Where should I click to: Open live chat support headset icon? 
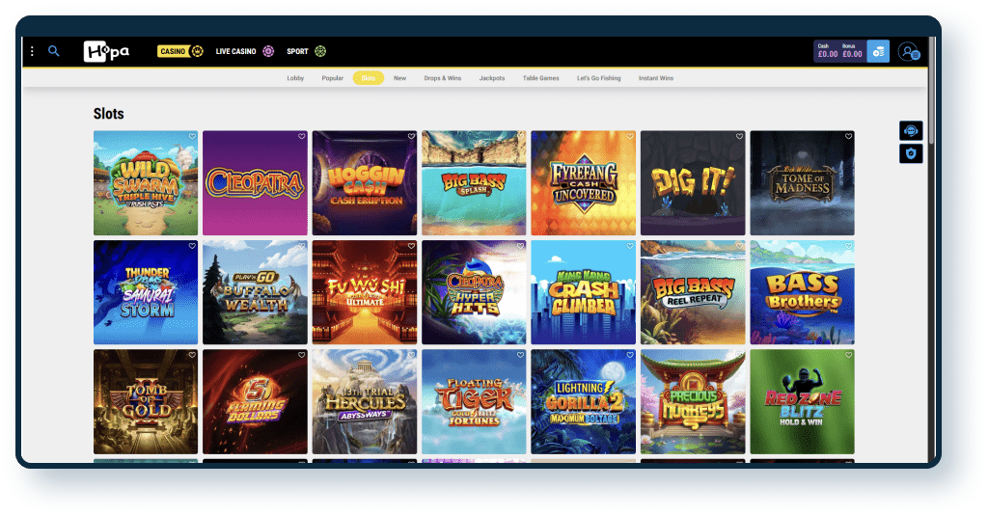click(x=911, y=131)
